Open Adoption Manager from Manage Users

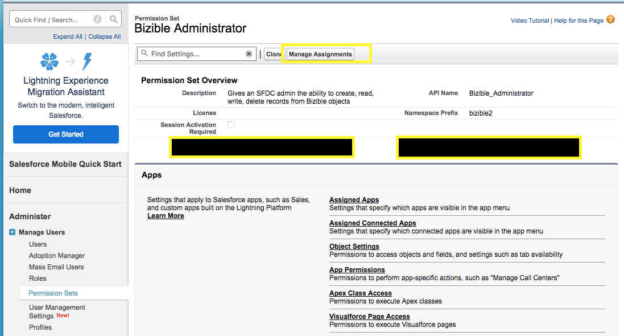click(x=56, y=255)
